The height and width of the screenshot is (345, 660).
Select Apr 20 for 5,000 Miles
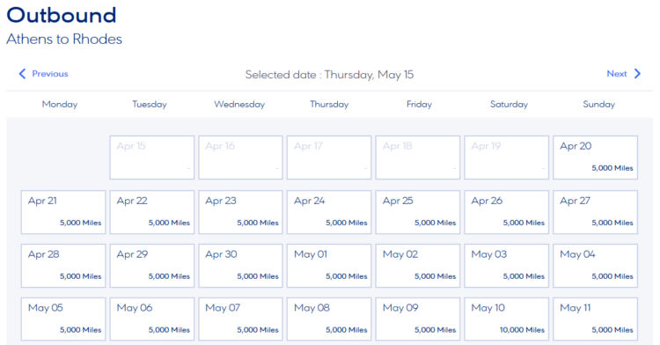pos(595,158)
